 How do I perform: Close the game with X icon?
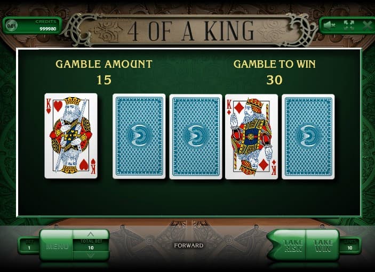[x=367, y=25]
